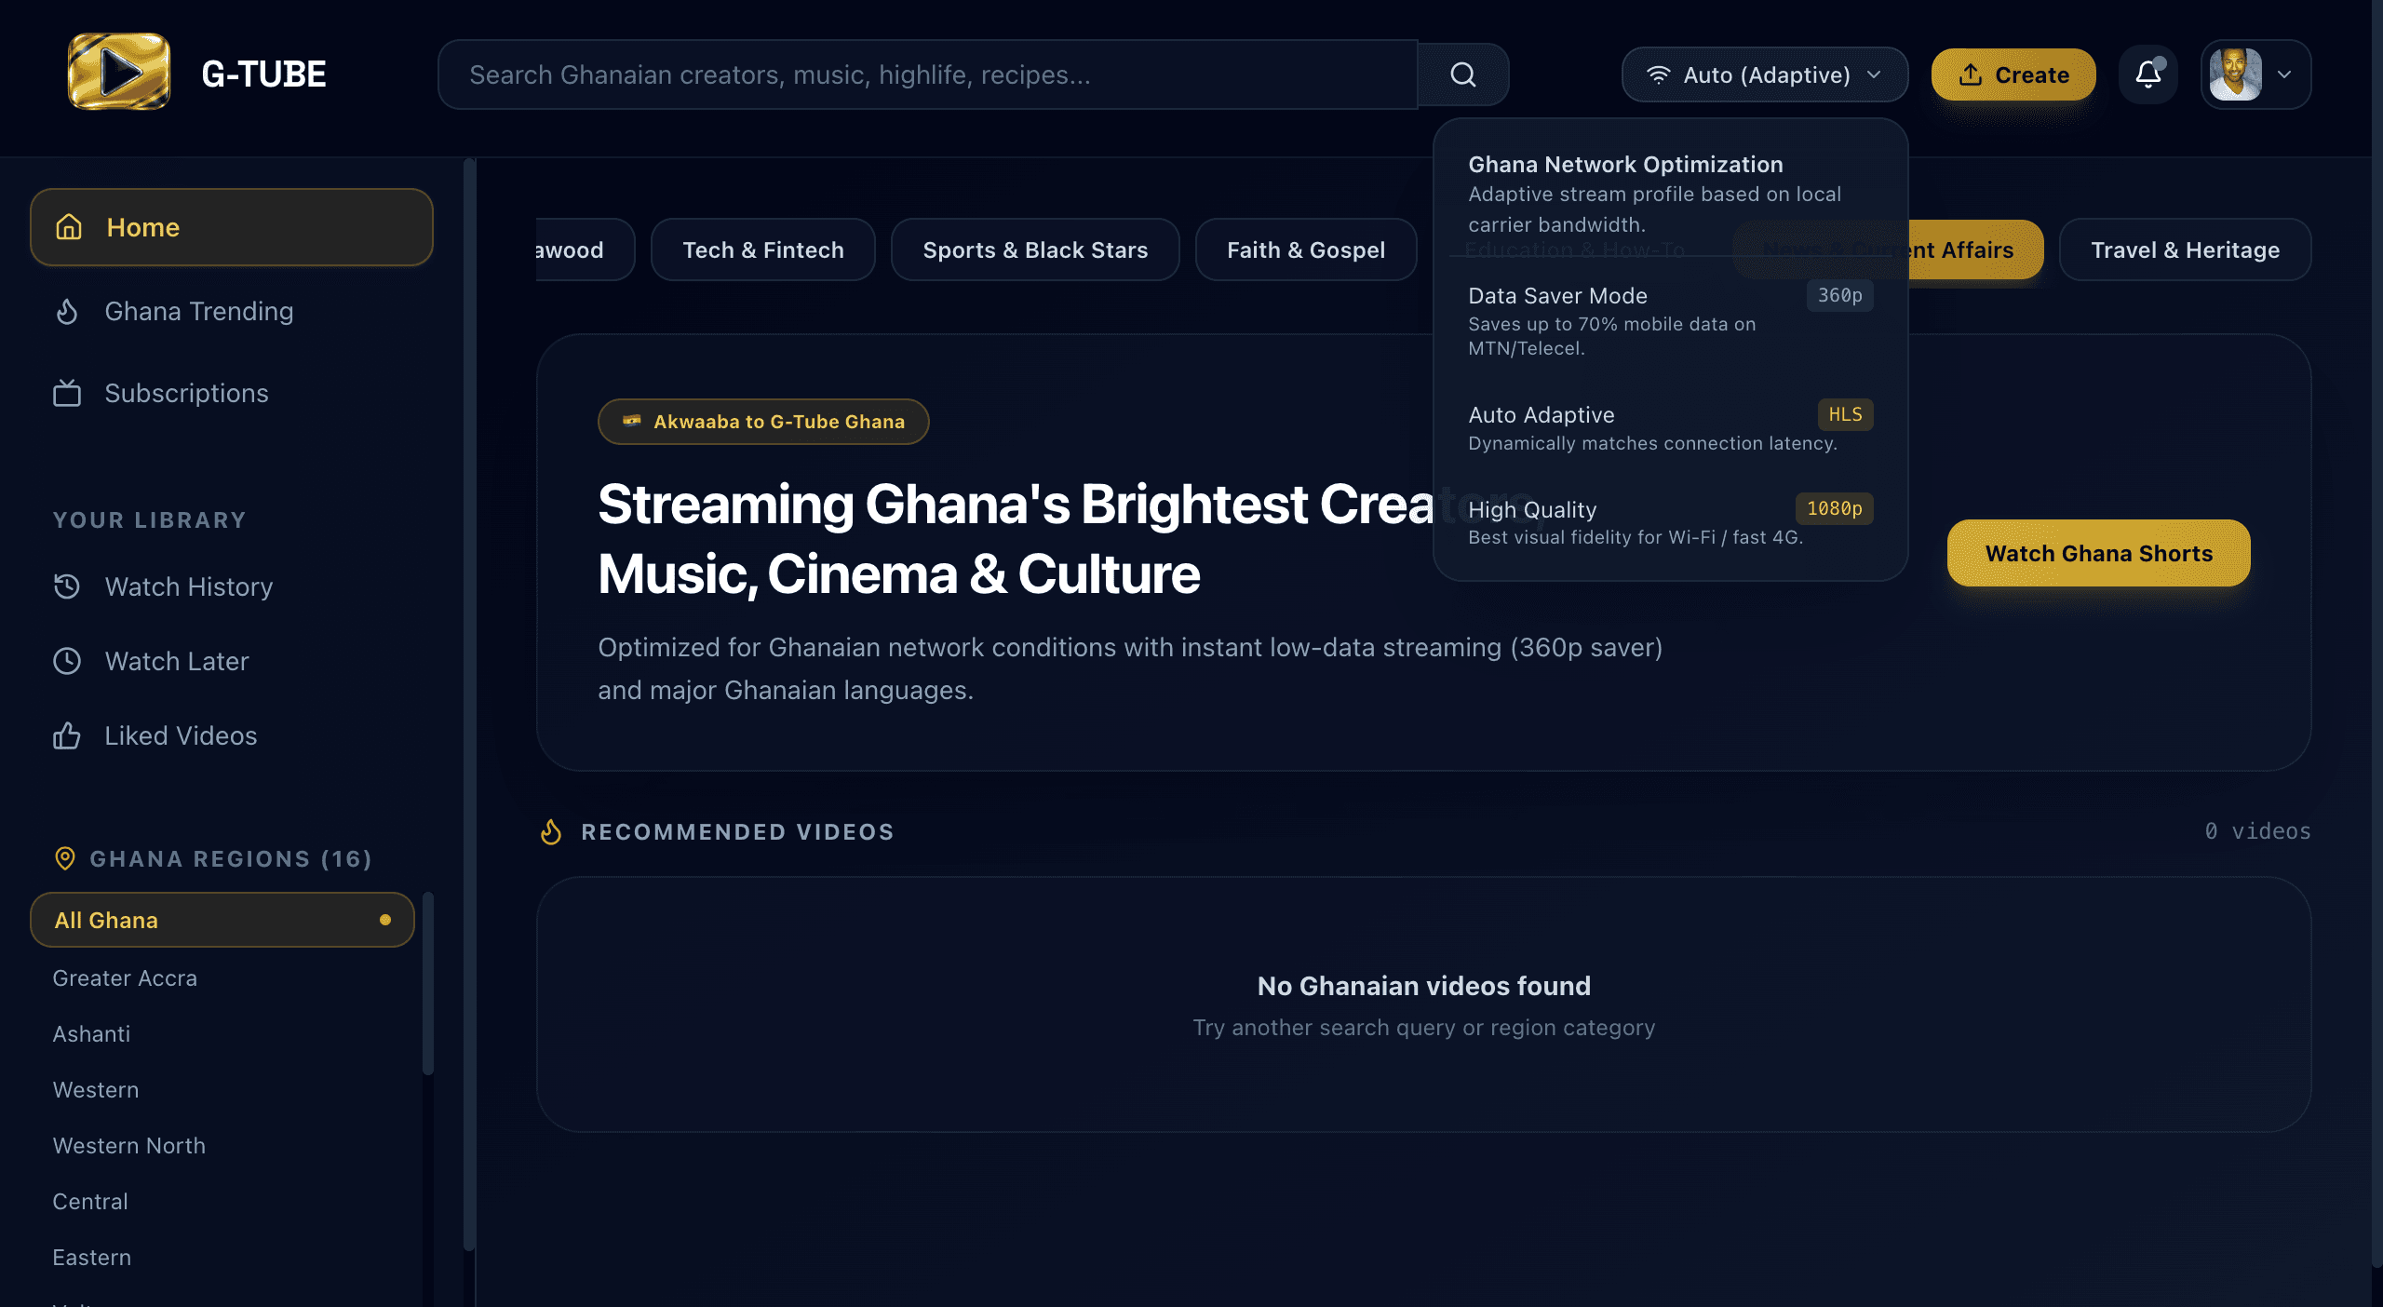Select Sports & Black Stars category
Viewport: 2383px width, 1307px height.
1035,249
